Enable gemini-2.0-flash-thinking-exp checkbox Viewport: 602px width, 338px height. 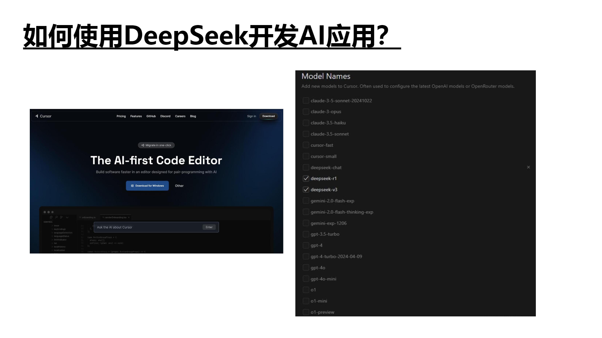coord(306,212)
